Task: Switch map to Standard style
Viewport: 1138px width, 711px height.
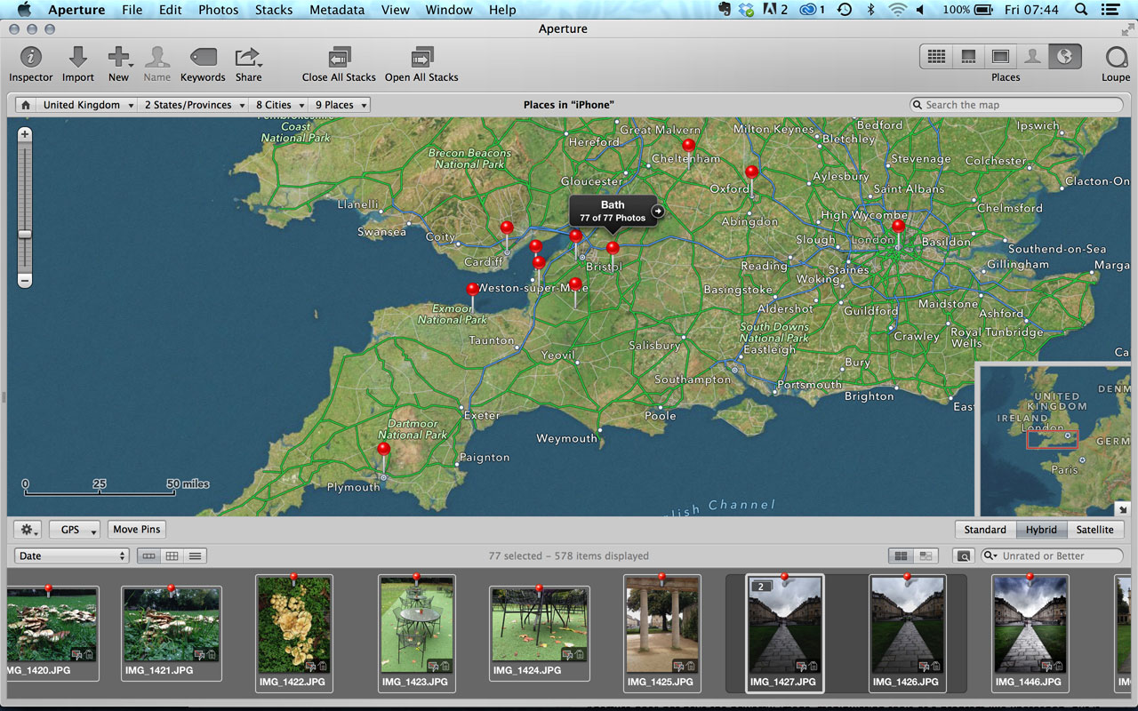Action: [x=985, y=530]
